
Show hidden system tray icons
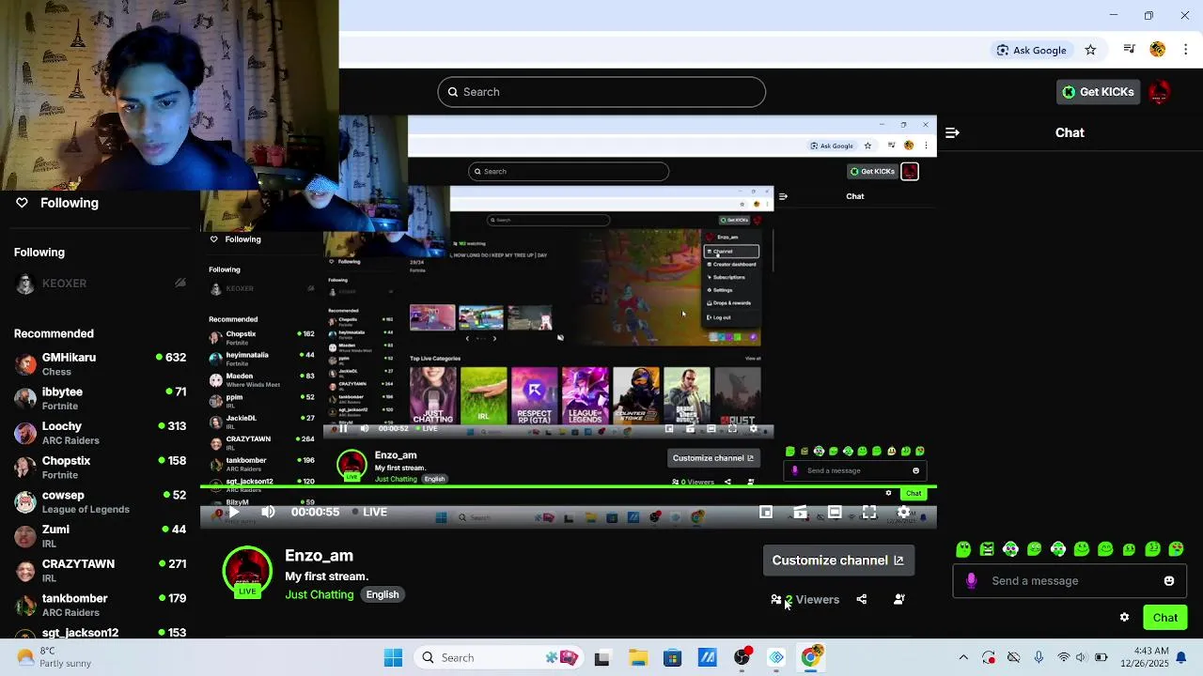(963, 658)
